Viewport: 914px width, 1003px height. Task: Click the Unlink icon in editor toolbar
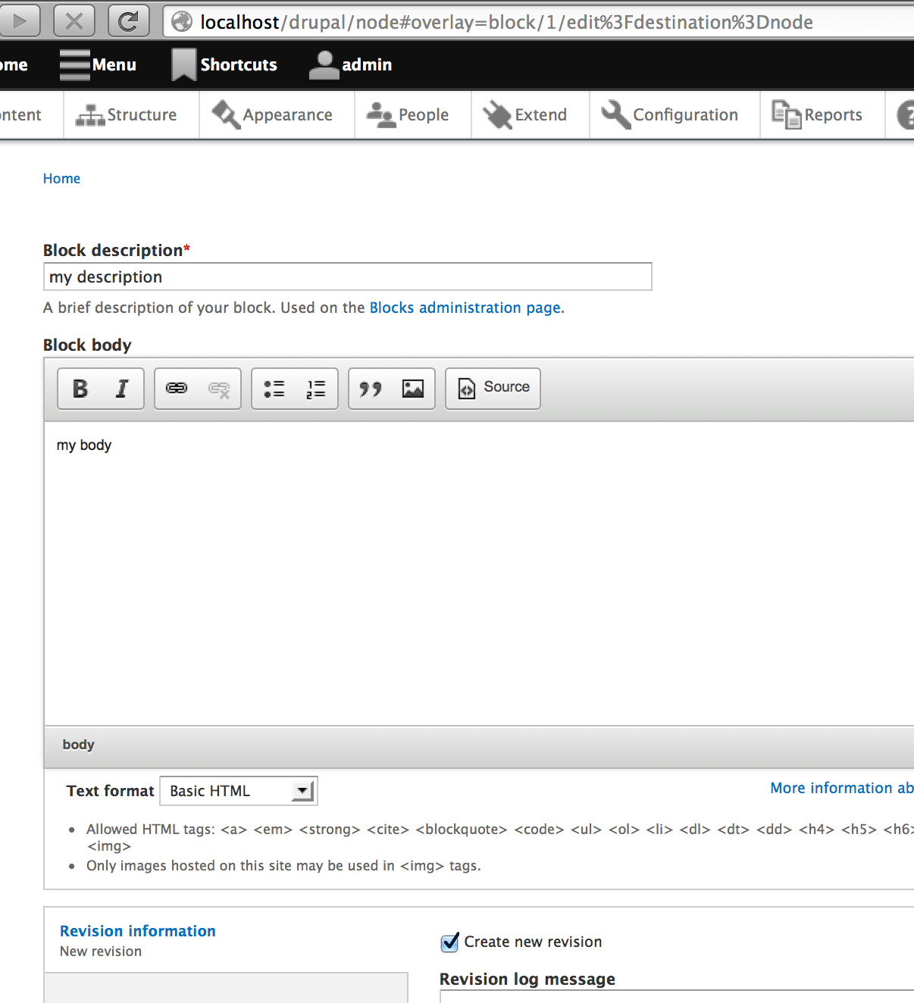219,389
